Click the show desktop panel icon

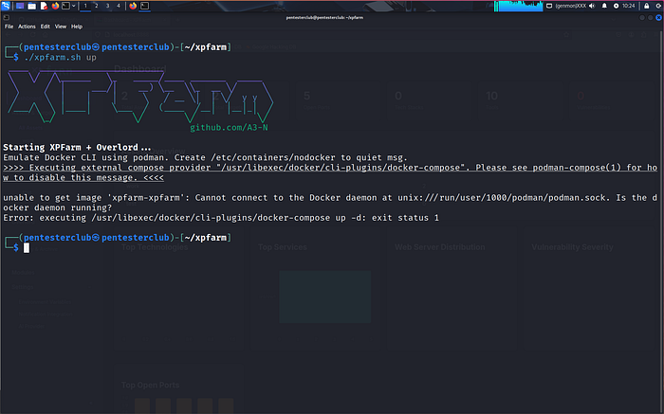coord(20,6)
